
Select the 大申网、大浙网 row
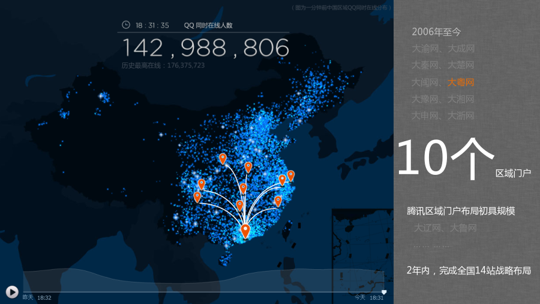443,116
